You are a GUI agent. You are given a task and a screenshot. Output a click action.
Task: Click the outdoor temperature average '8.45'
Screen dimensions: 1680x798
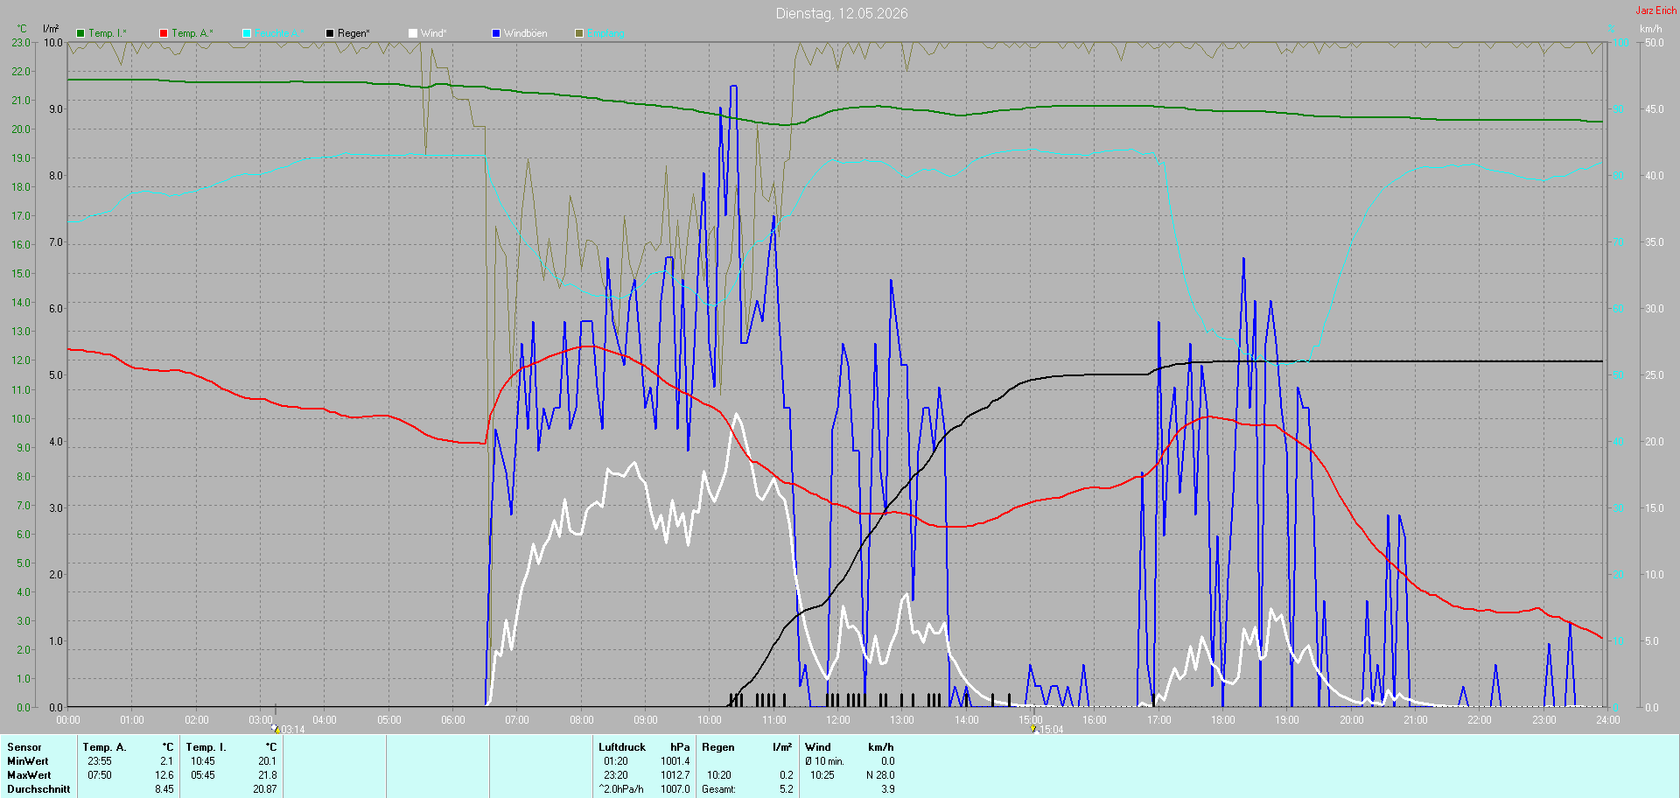(164, 789)
